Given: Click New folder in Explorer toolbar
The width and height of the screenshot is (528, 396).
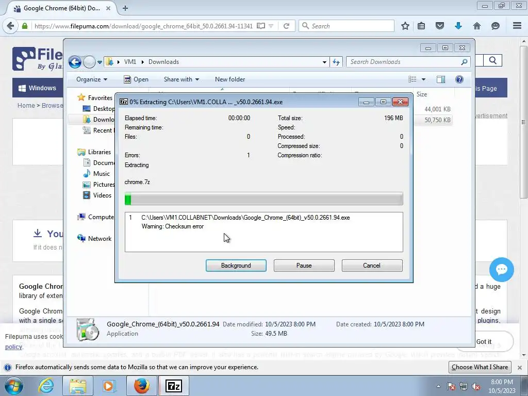Looking at the screenshot, I should [230, 79].
